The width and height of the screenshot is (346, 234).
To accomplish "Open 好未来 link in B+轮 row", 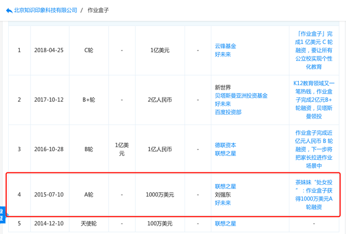I will pyautogui.click(x=222, y=104).
